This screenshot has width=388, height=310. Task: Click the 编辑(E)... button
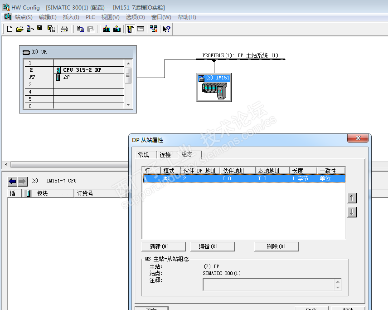(212, 246)
